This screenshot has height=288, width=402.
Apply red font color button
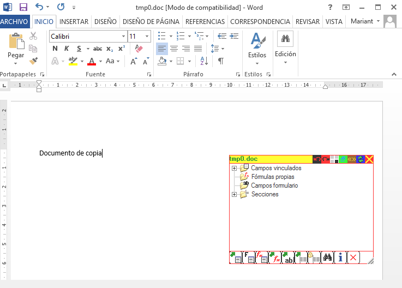click(92, 61)
